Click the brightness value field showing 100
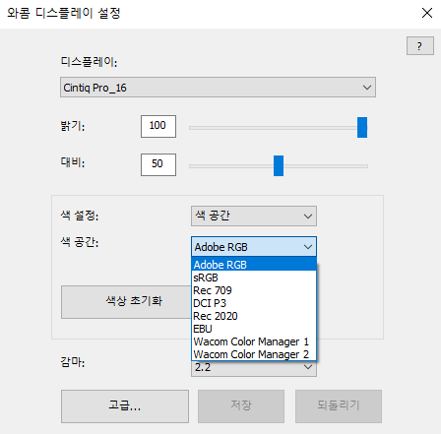The height and width of the screenshot is (434, 441). (x=158, y=126)
